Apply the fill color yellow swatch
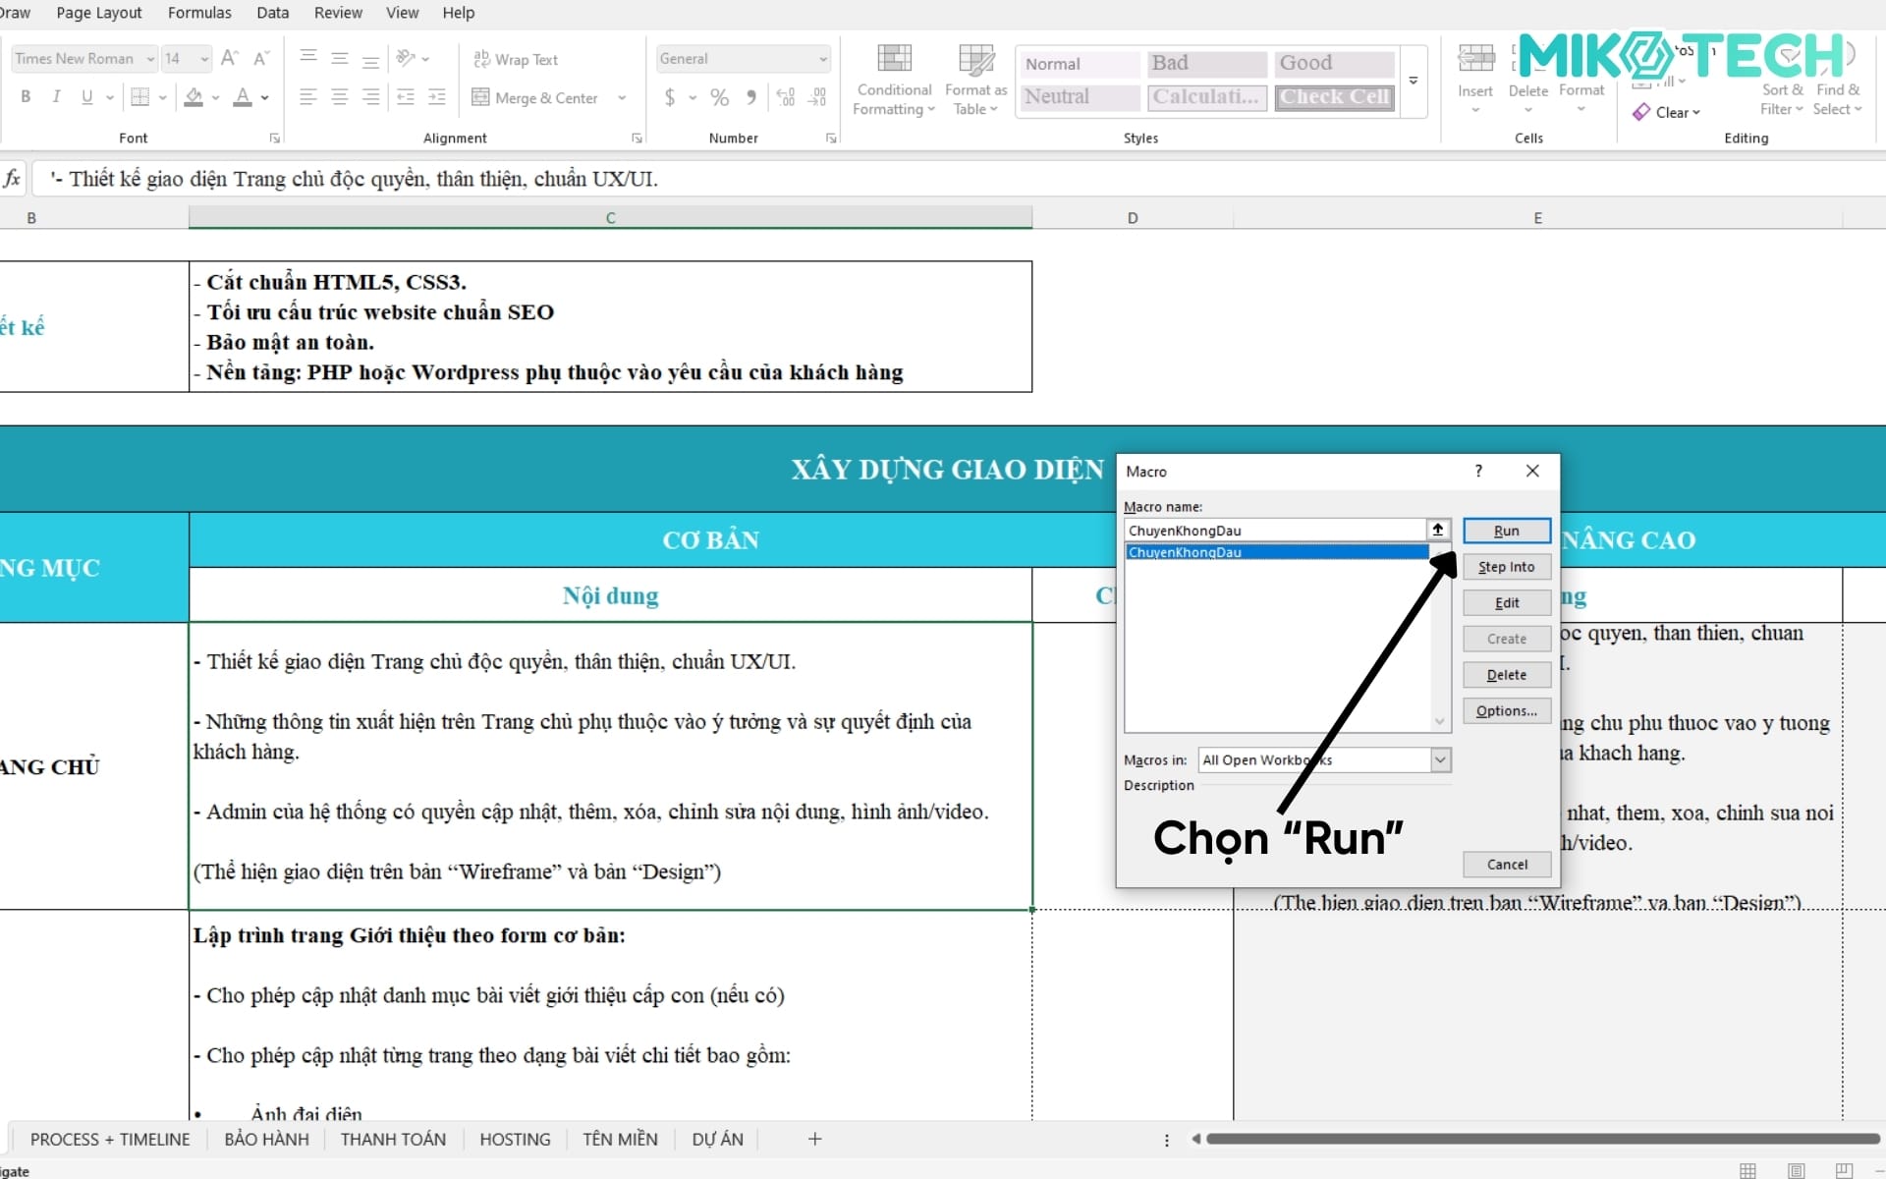 [194, 97]
